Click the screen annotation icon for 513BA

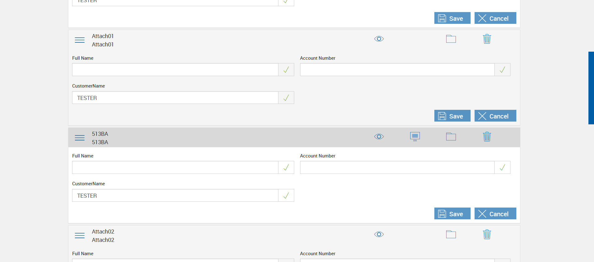pos(415,136)
